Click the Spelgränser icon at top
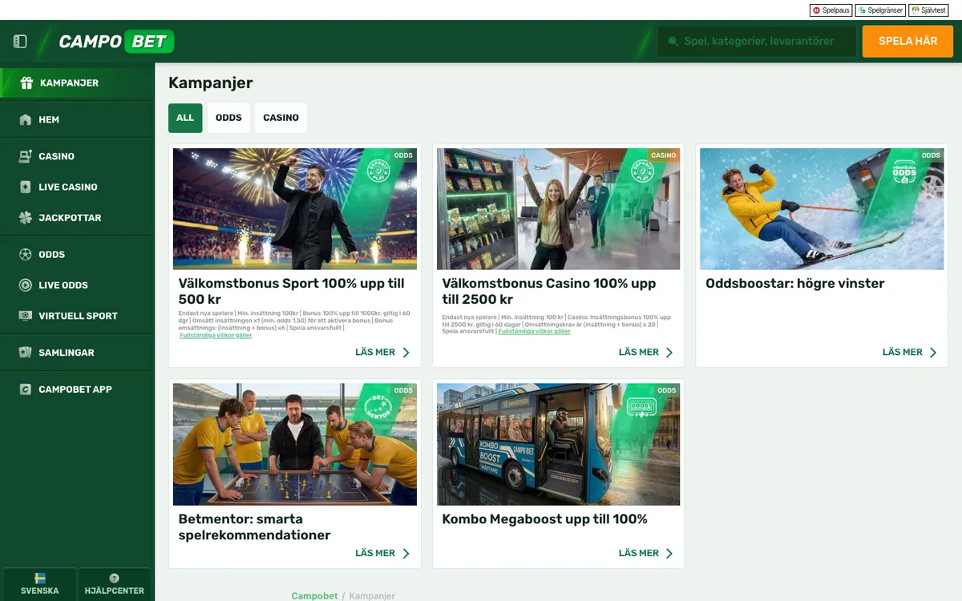Image resolution: width=962 pixels, height=601 pixels. [x=863, y=10]
